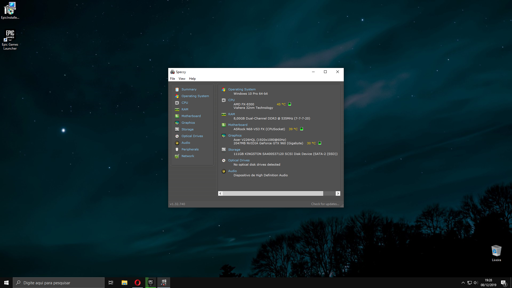Open Task View on the taskbar
Screen dimensions: 512x288
point(111,283)
